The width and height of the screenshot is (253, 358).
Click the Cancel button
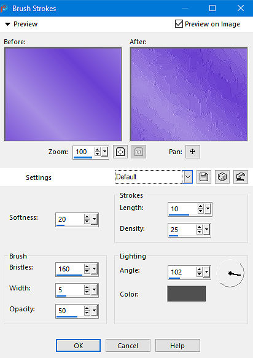(x=128, y=346)
